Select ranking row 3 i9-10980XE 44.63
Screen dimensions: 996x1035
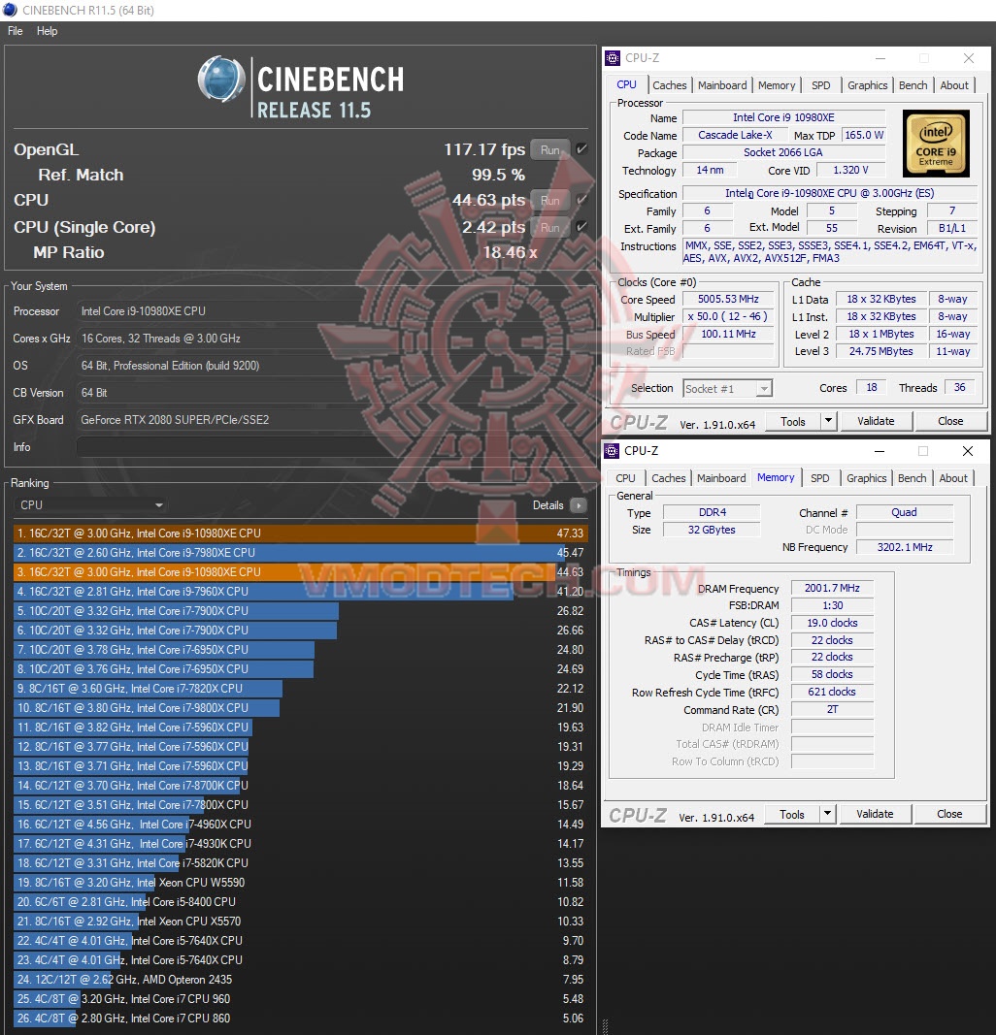click(x=301, y=572)
